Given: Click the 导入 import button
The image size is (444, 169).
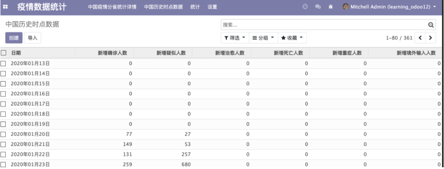Looking at the screenshot, I should [32, 38].
